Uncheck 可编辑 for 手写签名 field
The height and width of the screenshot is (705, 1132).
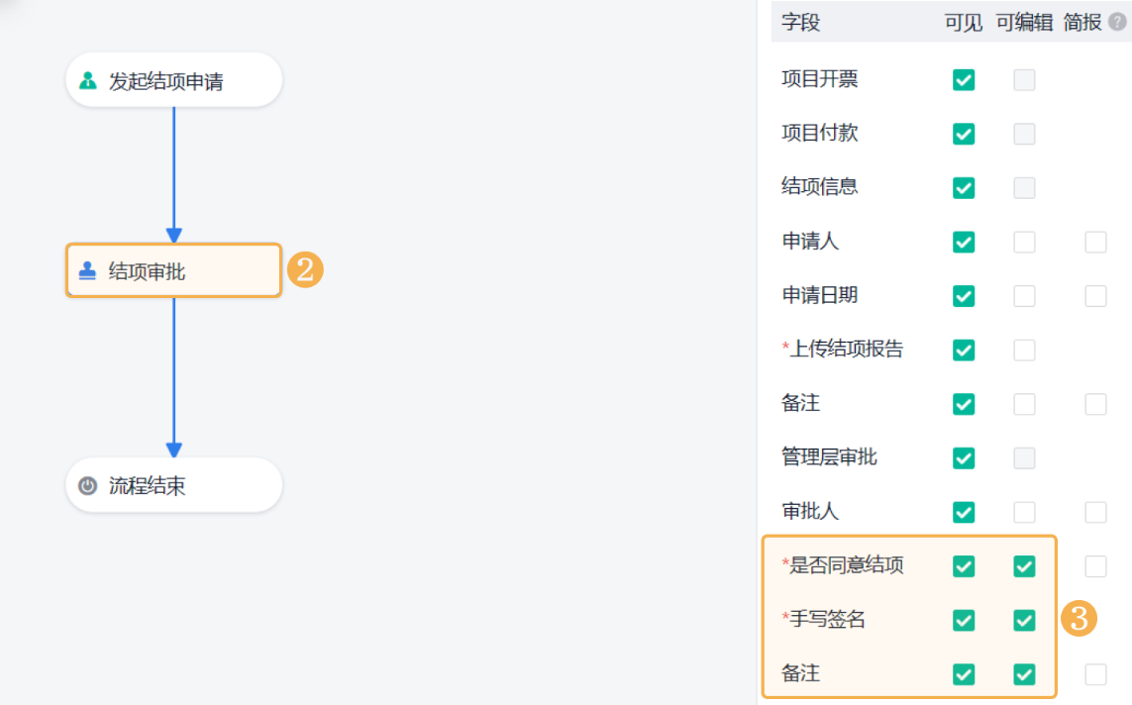[x=1024, y=621]
